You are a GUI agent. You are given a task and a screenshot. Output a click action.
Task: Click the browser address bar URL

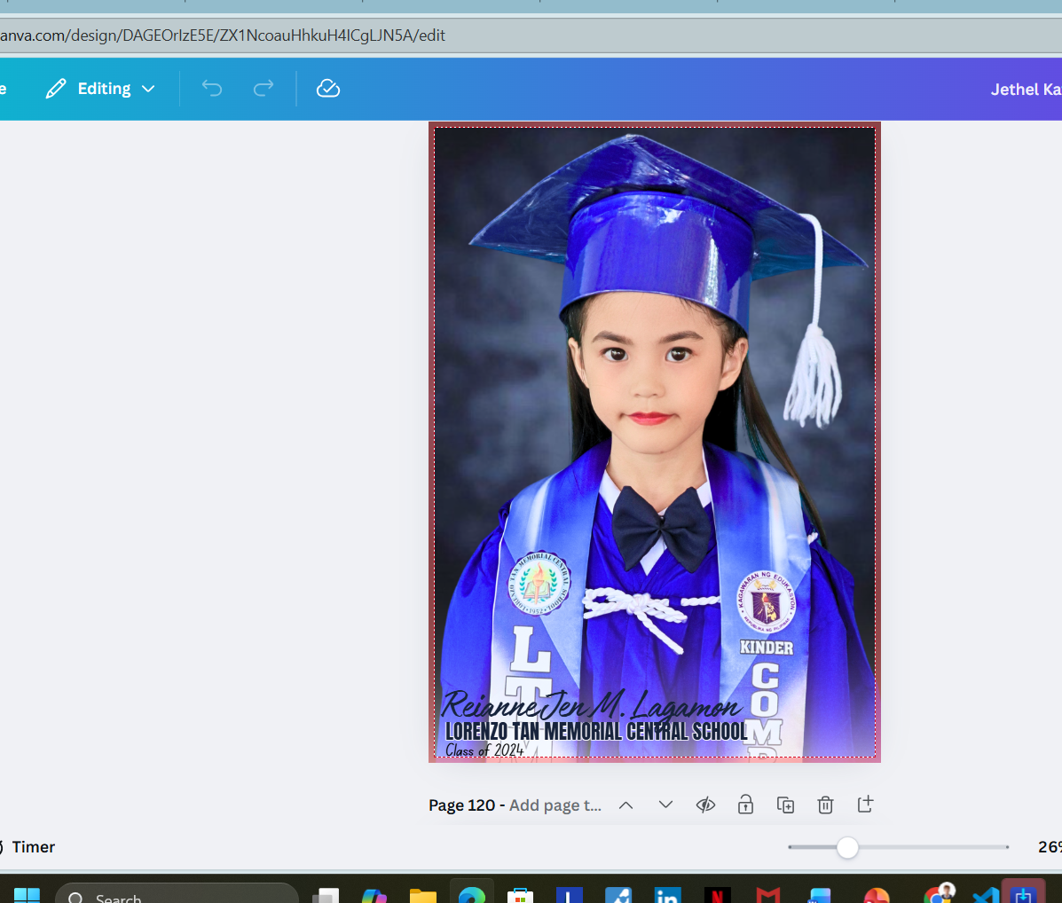(222, 35)
